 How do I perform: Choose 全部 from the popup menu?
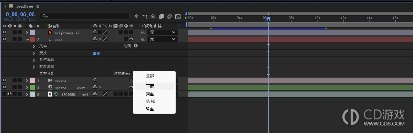tap(154, 75)
